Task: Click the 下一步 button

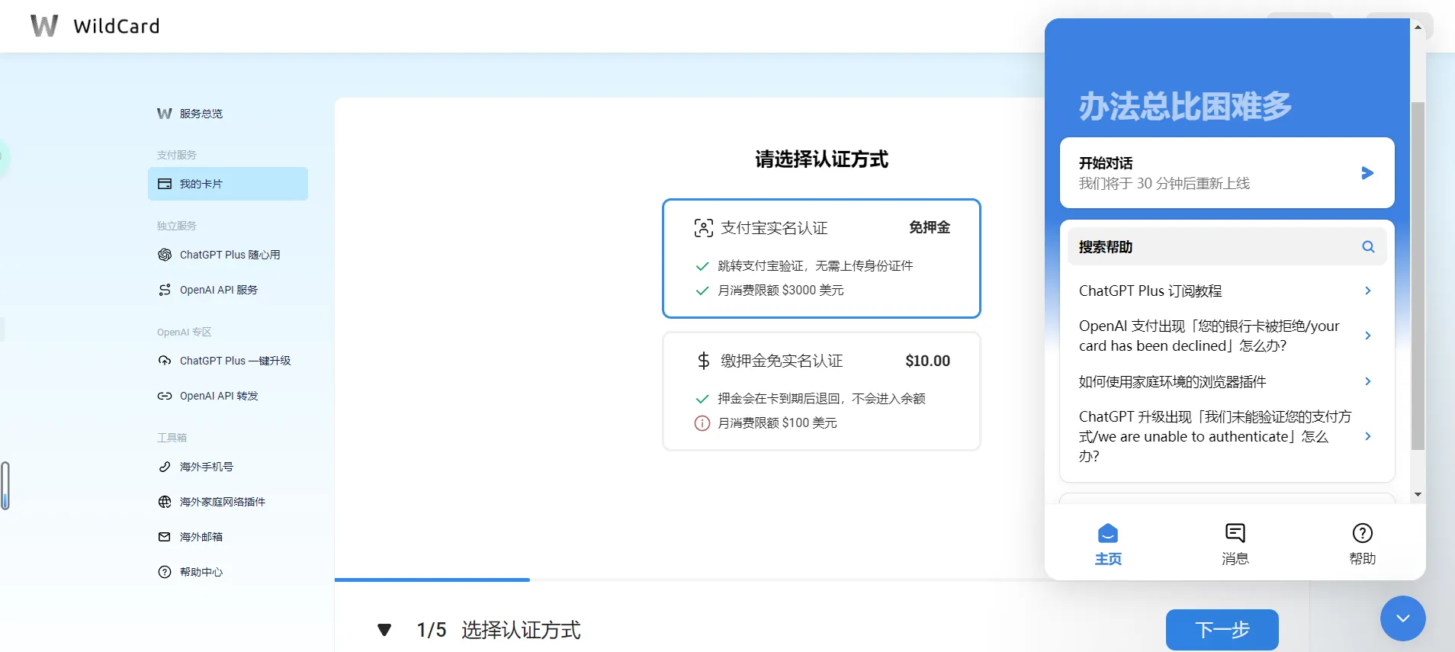Action: coord(1222,630)
